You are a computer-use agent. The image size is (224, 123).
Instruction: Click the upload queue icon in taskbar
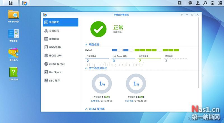point(180,3)
